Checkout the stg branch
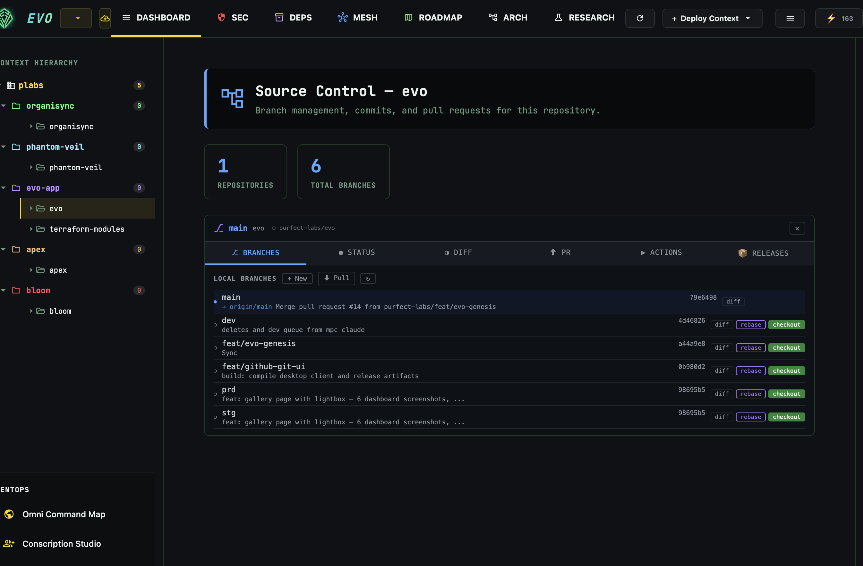Viewport: 863px width, 566px height. pyautogui.click(x=787, y=417)
